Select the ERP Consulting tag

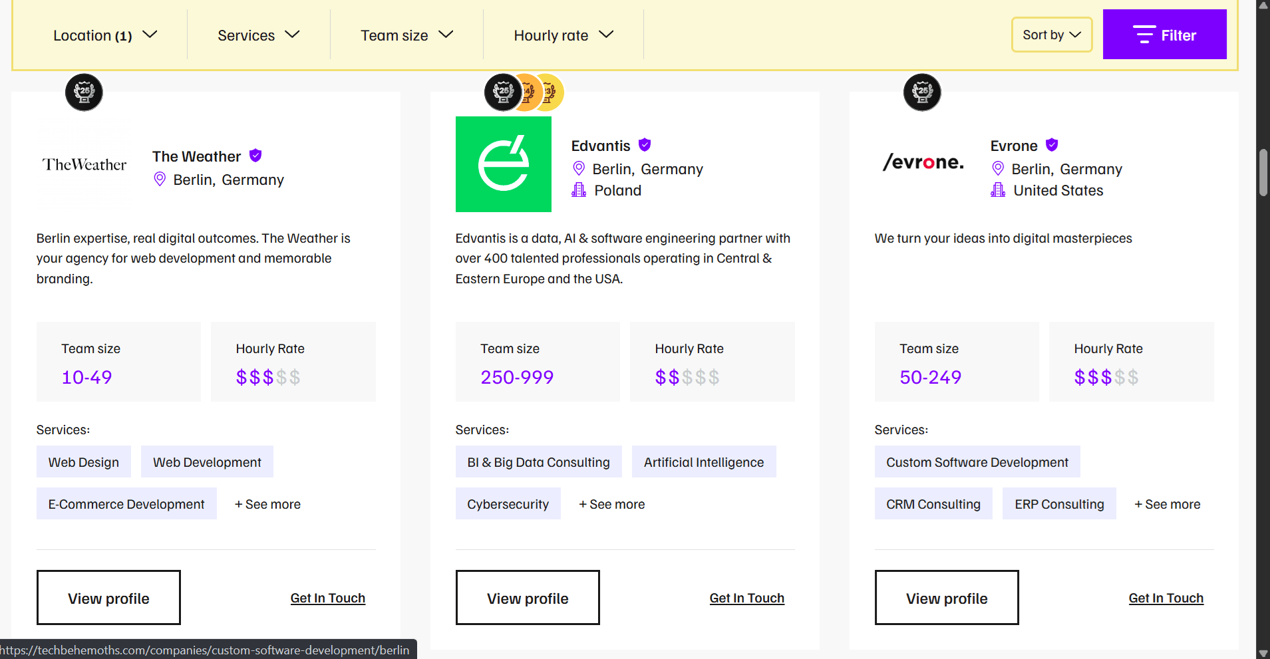(1059, 503)
